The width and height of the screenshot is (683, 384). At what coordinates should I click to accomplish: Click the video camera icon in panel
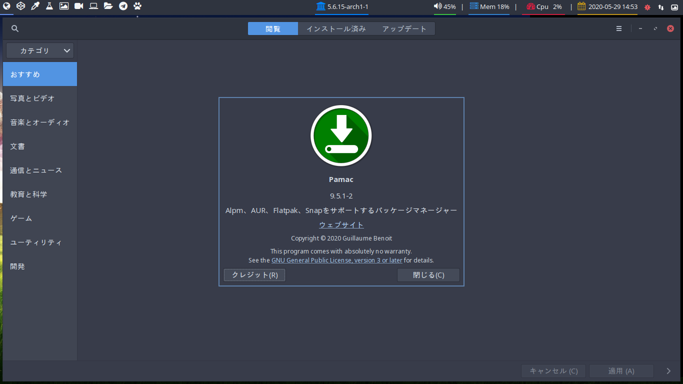(78, 6)
